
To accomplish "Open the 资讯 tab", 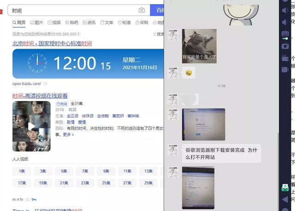I will (x=89, y=23).
